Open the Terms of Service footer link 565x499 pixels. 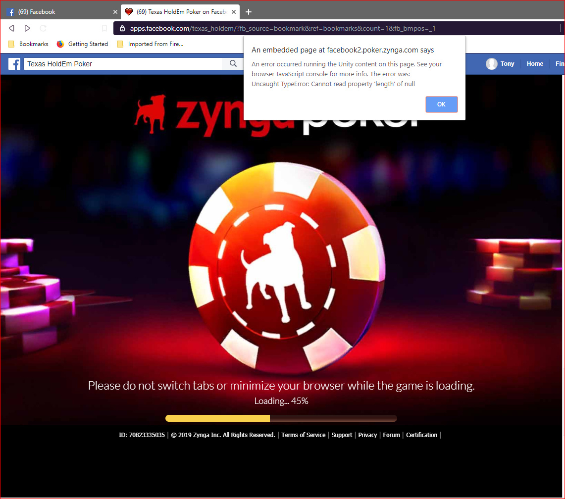(303, 435)
